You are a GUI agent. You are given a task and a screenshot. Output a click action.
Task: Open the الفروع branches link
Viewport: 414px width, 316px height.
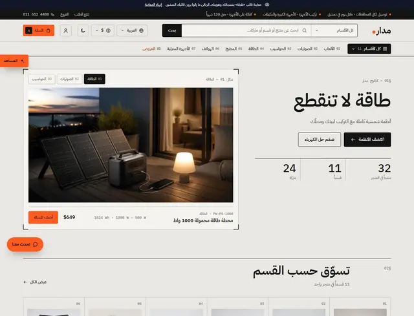tap(65, 14)
